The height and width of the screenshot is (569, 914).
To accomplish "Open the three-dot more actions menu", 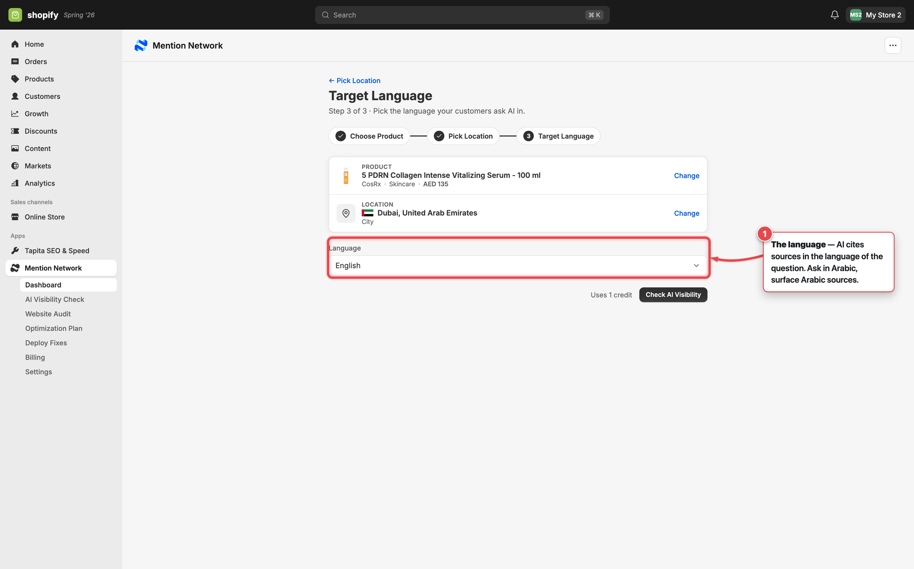I will (893, 45).
